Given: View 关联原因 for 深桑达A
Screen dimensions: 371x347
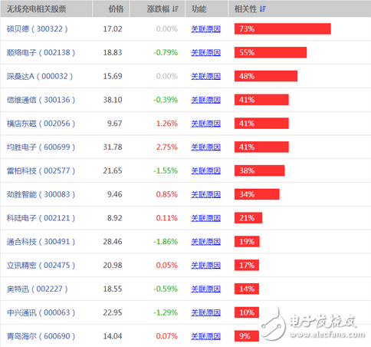Looking at the screenshot, I should click(x=205, y=76).
